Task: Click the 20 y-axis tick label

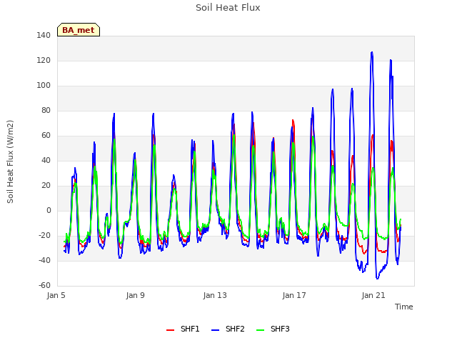Action: (x=46, y=186)
